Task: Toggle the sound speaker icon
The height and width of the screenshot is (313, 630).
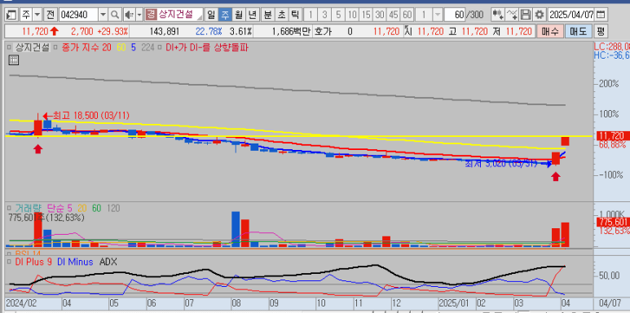Action: (x=129, y=15)
